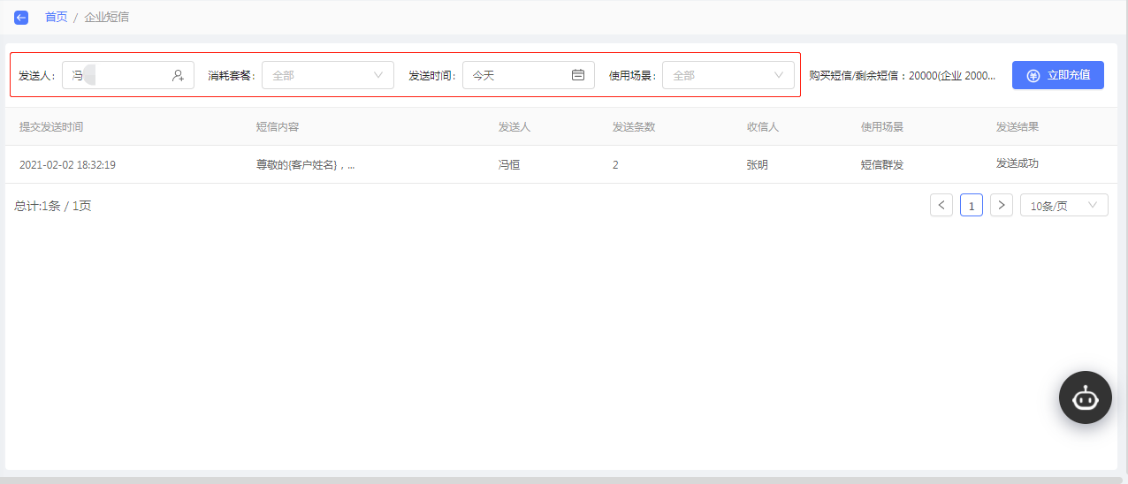Click the 提交发送时间 column header

pyautogui.click(x=51, y=126)
